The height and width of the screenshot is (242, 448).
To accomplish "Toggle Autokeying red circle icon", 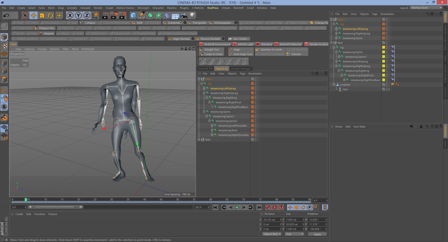I will coord(274,207).
